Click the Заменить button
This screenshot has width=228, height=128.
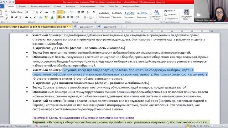pyautogui.click(x=171, y=15)
